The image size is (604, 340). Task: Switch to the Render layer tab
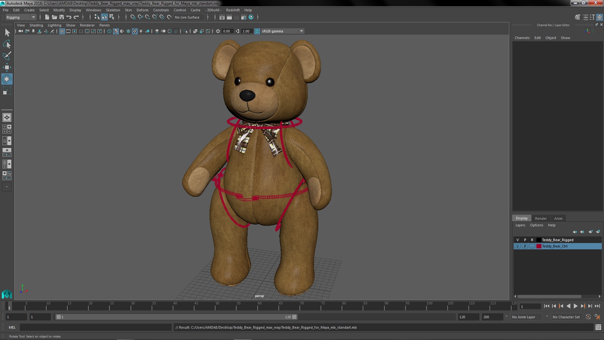point(540,218)
